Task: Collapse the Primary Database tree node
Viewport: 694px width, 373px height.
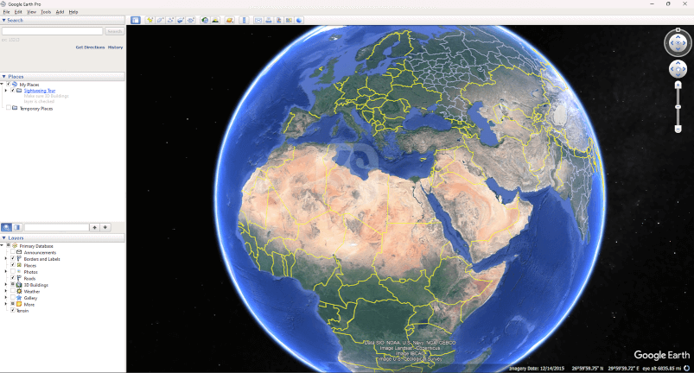Action: point(2,246)
